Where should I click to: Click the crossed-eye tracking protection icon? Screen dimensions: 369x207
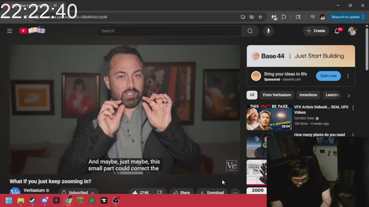252,17
